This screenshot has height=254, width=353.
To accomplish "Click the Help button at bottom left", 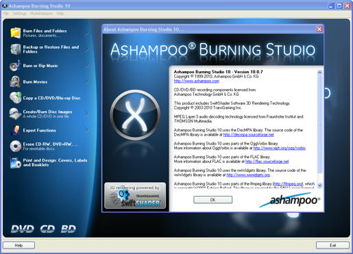I will pos(19,245).
